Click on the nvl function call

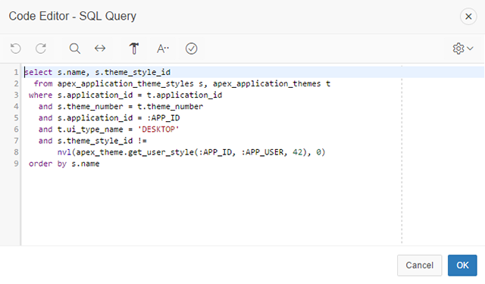191,152
